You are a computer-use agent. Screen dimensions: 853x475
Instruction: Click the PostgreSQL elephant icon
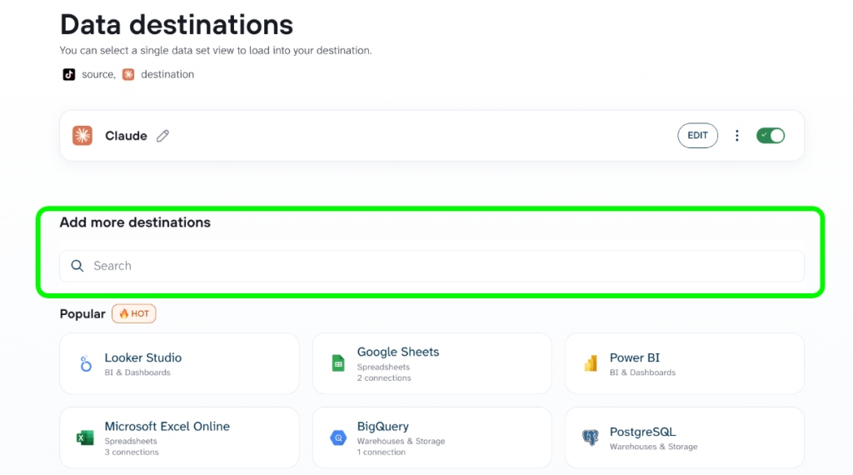coord(591,437)
